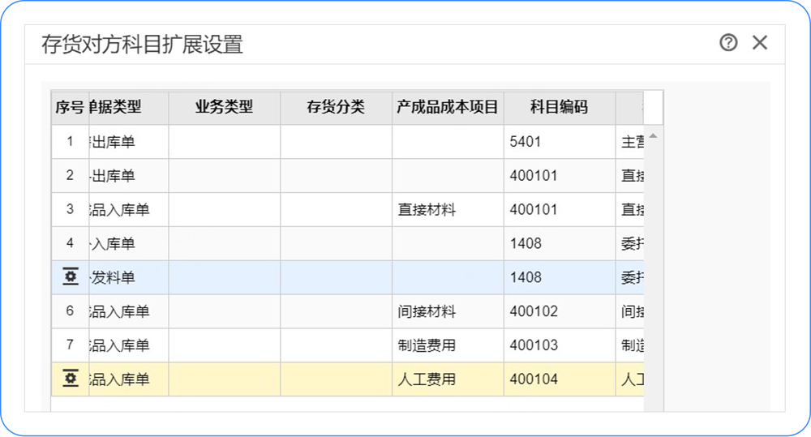Click the 产成品成本项目 column header
811x437 pixels.
[448, 107]
